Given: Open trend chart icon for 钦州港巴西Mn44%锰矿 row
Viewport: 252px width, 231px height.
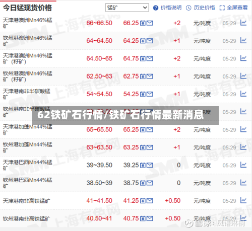Looking at the screenshot, I should click(x=243, y=183).
